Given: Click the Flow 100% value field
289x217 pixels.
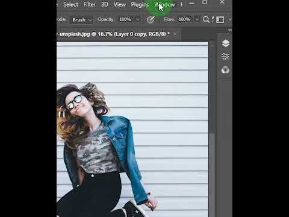Looking at the screenshot, I should pos(184,19).
